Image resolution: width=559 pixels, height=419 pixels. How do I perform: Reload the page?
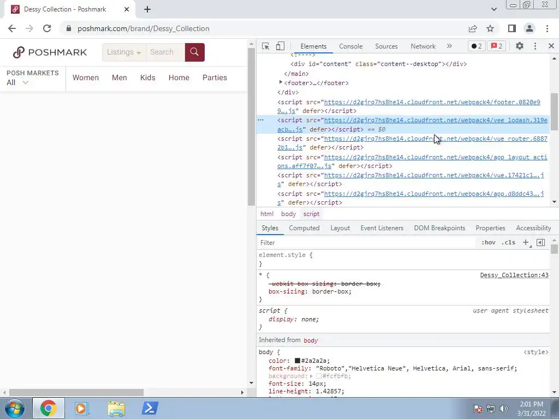(x=47, y=28)
